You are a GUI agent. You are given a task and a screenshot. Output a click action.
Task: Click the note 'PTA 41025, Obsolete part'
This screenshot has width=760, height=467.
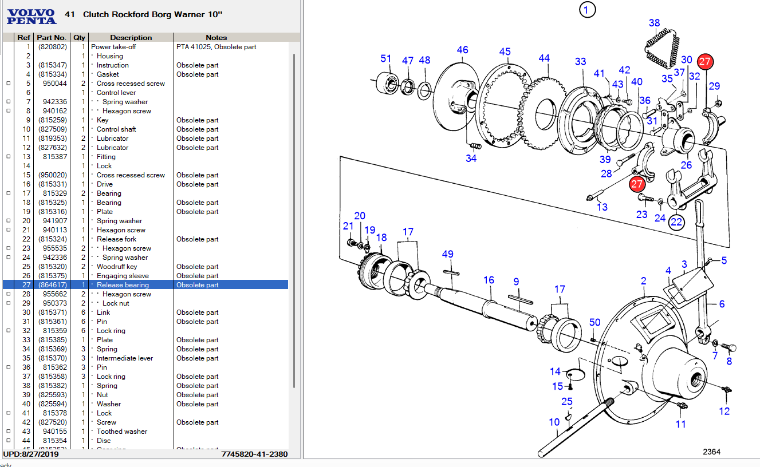tap(216, 47)
